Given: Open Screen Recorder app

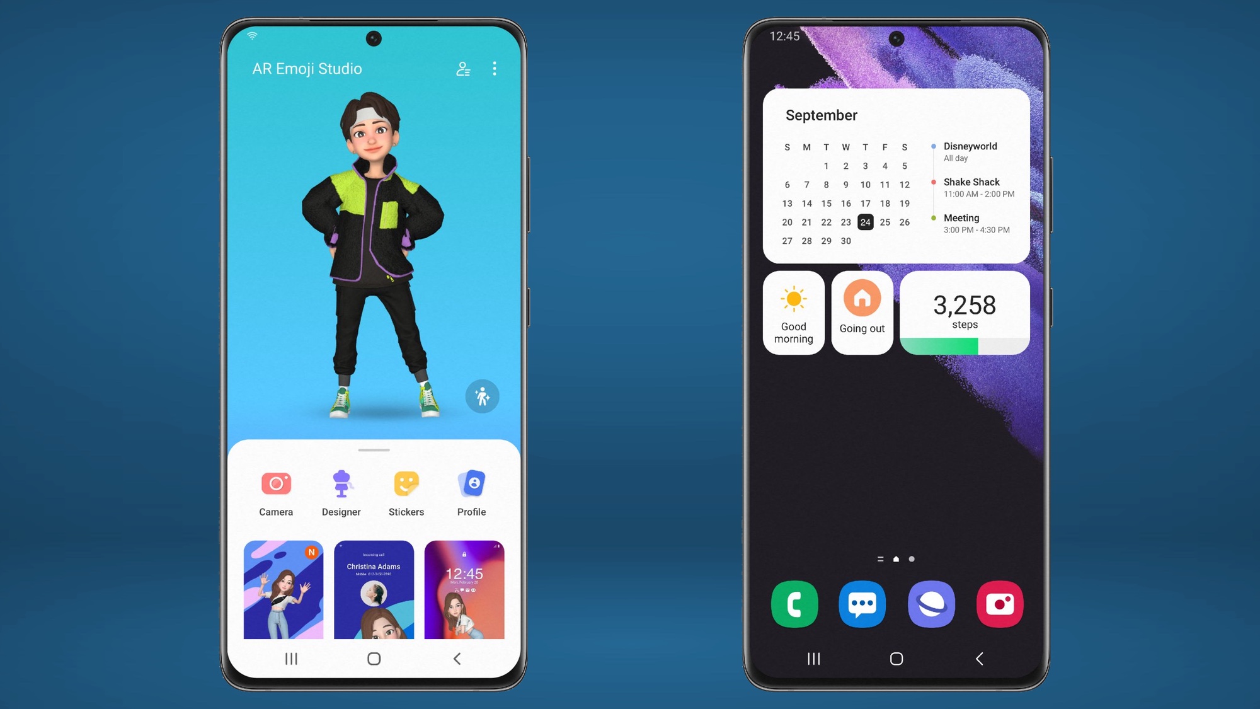Looking at the screenshot, I should click(1000, 603).
